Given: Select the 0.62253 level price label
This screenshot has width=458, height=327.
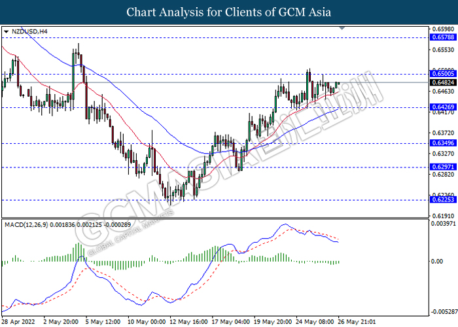Looking at the screenshot, I should pos(443,199).
